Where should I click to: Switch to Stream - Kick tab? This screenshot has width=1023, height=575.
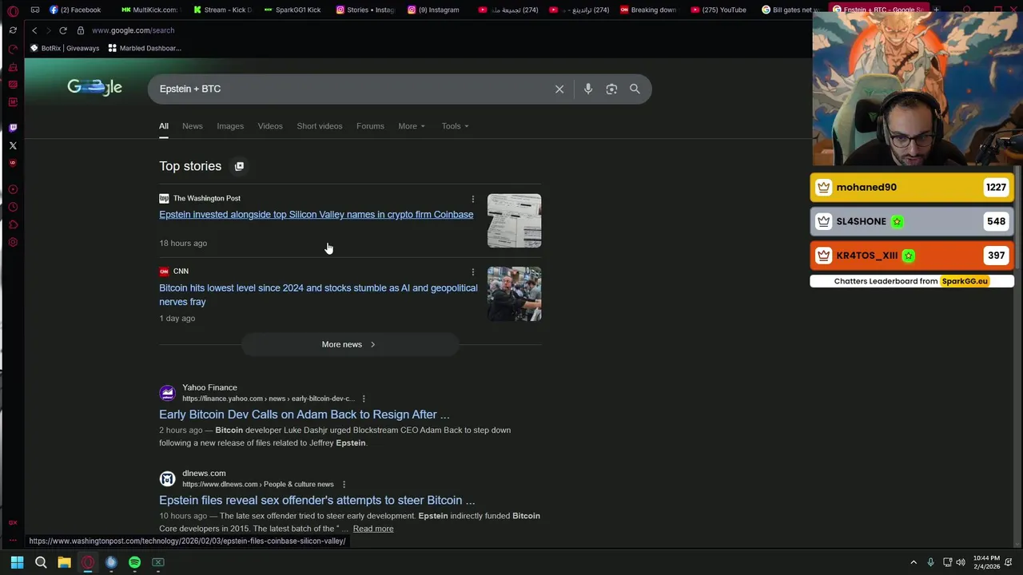222,10
